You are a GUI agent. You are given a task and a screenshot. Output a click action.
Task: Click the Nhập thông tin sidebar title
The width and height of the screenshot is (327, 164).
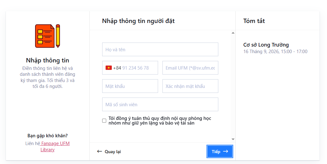[48, 60]
